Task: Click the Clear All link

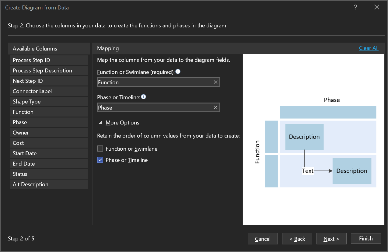Action: pos(369,48)
